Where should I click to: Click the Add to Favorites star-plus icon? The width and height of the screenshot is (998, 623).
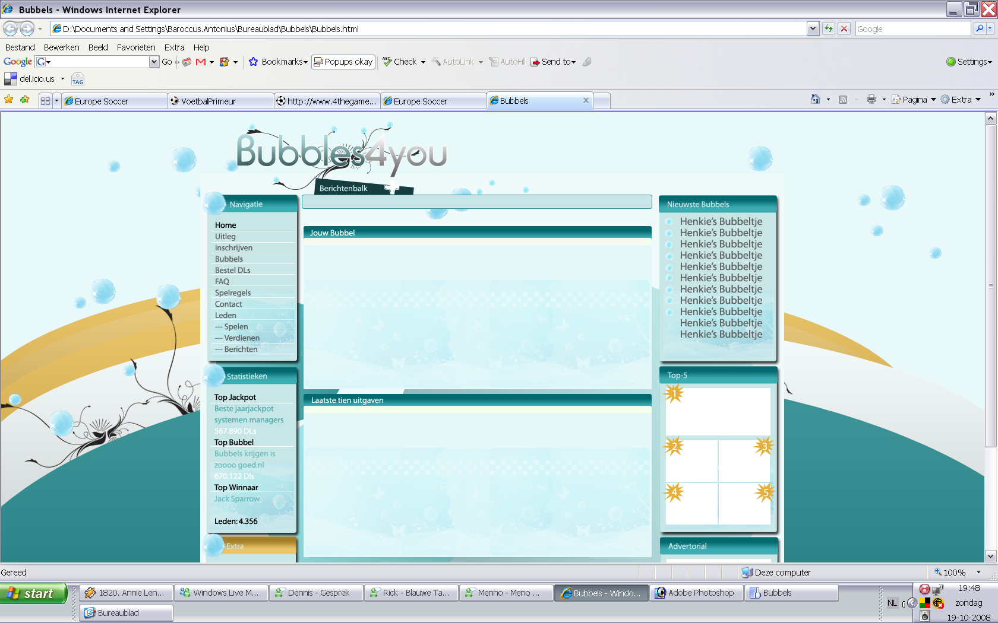tap(24, 100)
